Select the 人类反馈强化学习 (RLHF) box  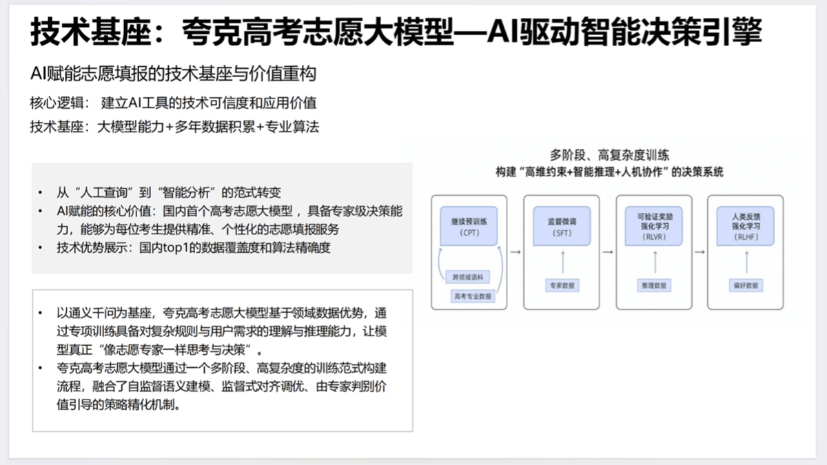[x=747, y=227]
